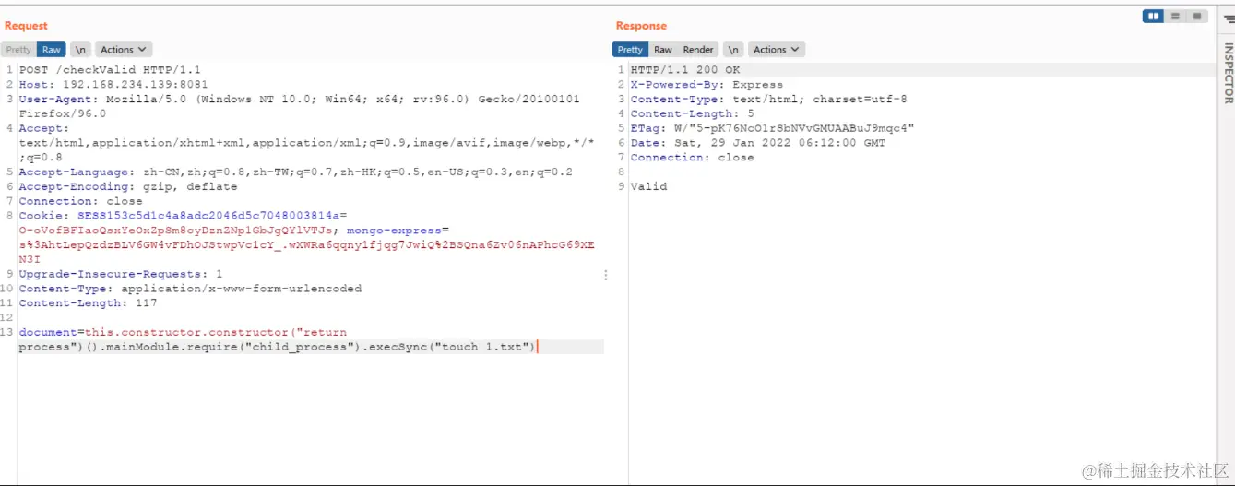Click the Date response header line
The height and width of the screenshot is (486, 1235).
757,143
